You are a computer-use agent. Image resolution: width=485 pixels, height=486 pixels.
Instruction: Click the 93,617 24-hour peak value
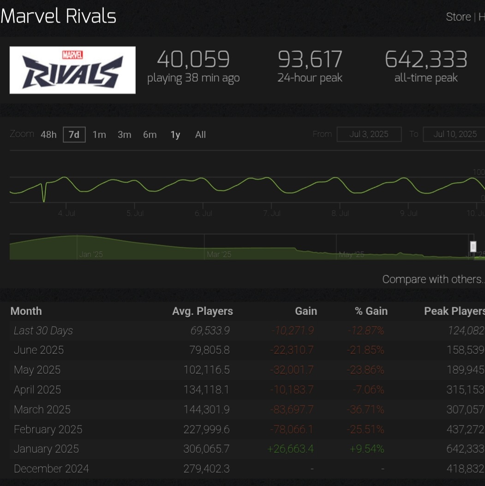[x=310, y=59]
